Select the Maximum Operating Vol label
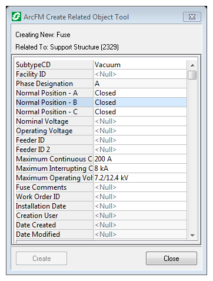The image size is (213, 281). pyautogui.click(x=54, y=178)
